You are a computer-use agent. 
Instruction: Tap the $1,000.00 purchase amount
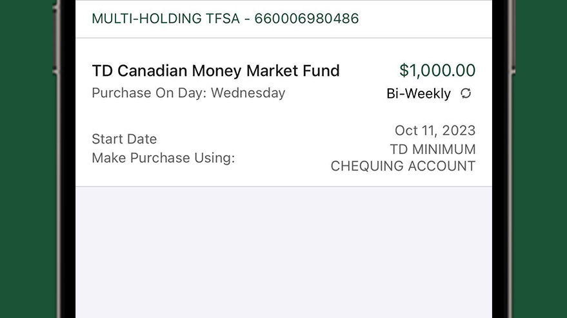pos(437,70)
